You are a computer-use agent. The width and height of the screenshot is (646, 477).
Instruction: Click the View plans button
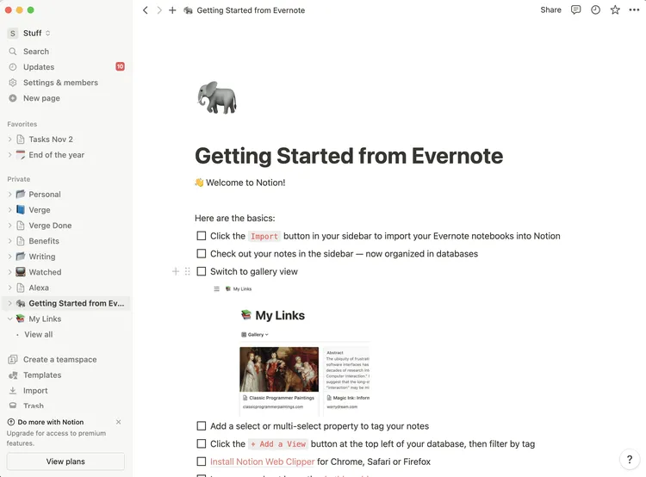click(x=65, y=462)
